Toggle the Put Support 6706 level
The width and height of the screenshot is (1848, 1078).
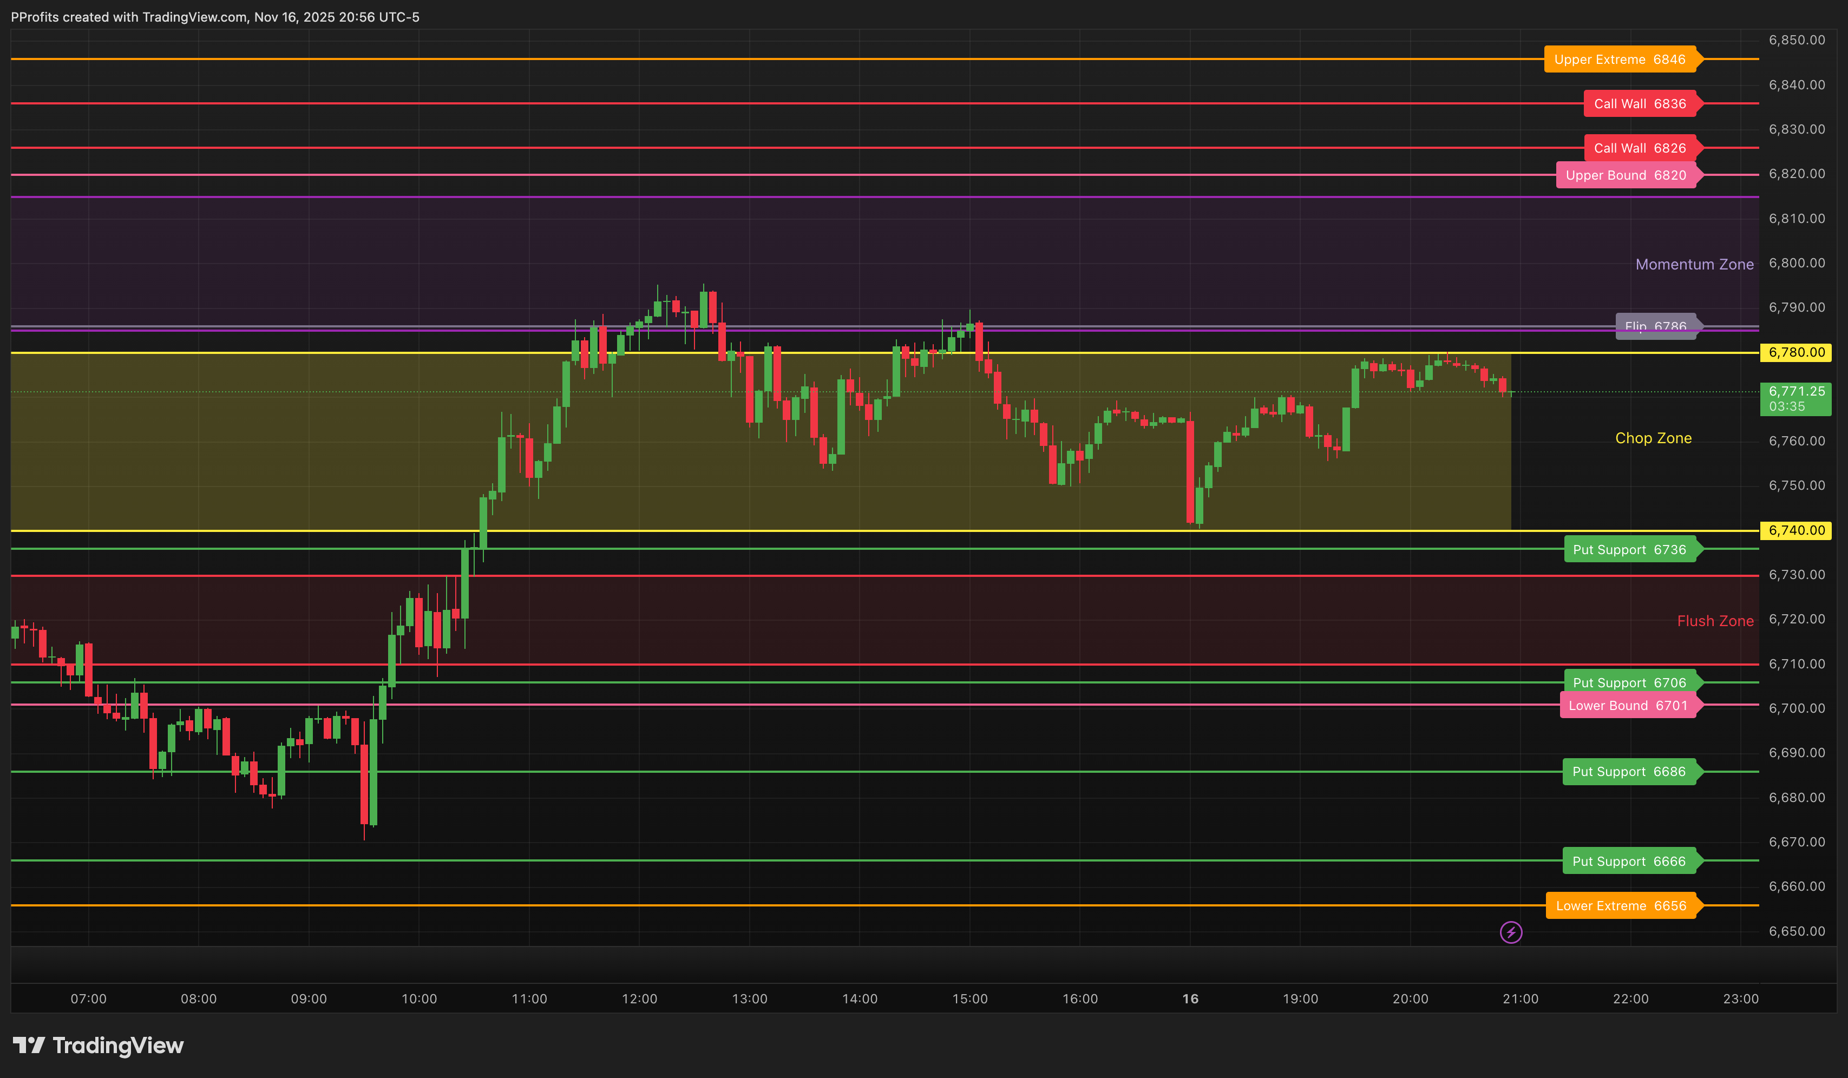pyautogui.click(x=1631, y=682)
